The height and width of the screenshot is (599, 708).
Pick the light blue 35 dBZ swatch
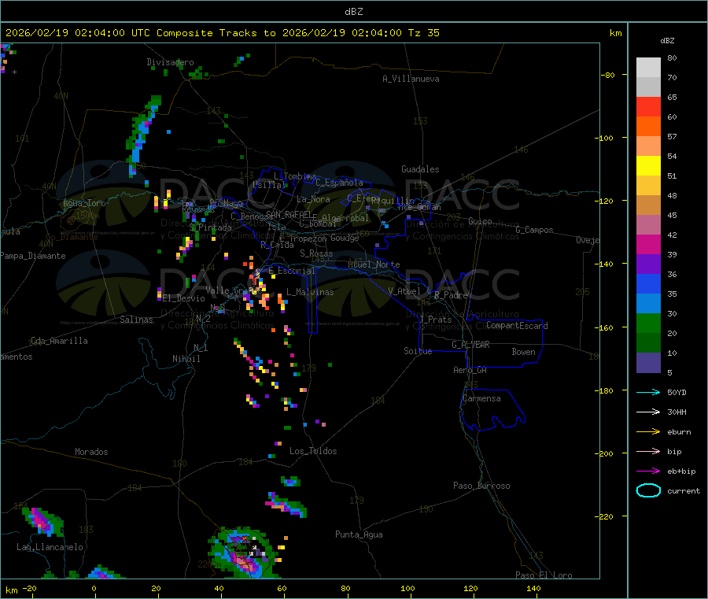[648, 304]
